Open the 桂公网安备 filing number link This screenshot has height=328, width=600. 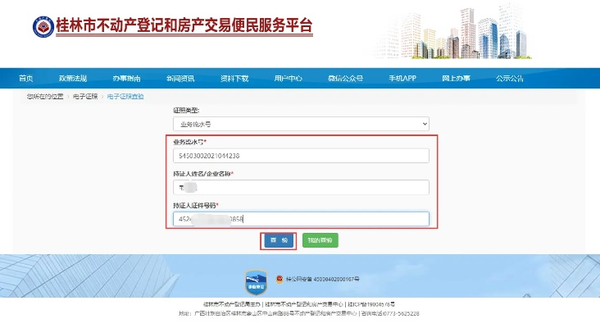point(323,279)
